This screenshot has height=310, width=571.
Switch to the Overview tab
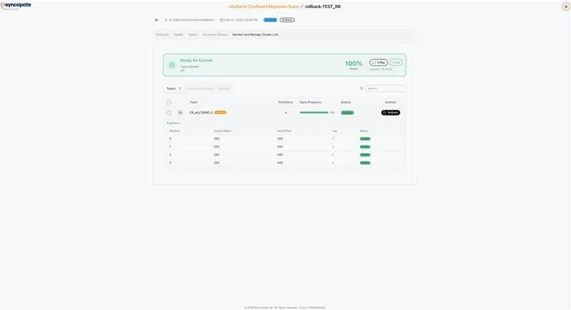pyautogui.click(x=163, y=34)
